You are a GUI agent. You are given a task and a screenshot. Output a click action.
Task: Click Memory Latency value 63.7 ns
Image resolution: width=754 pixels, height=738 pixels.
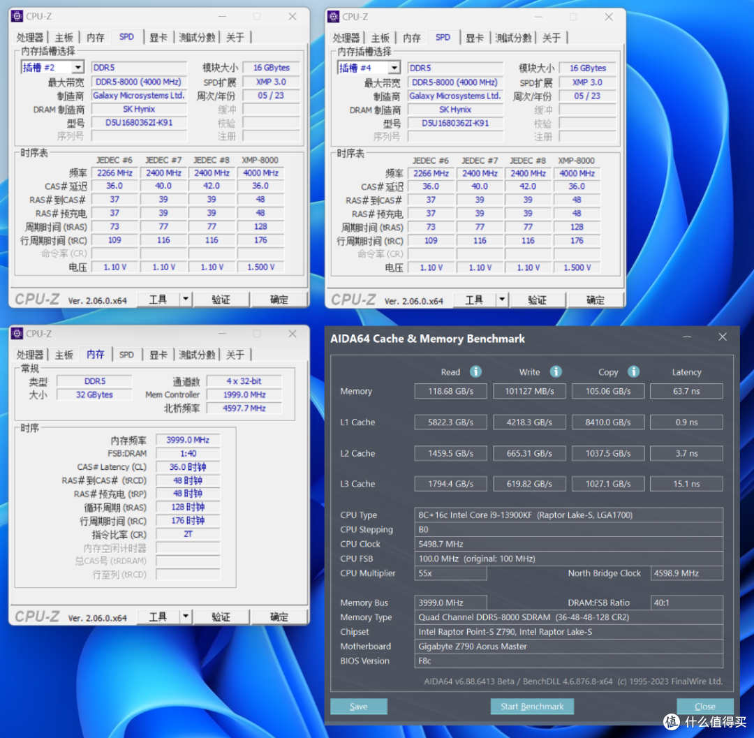(x=686, y=391)
